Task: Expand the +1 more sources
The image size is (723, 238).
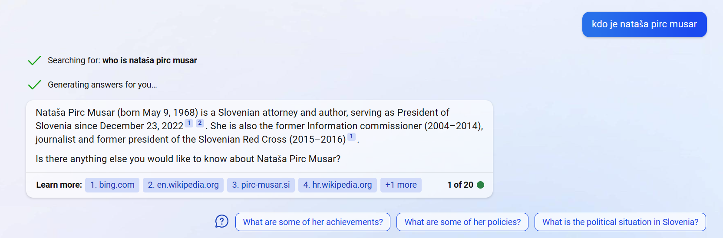Action: [401, 185]
